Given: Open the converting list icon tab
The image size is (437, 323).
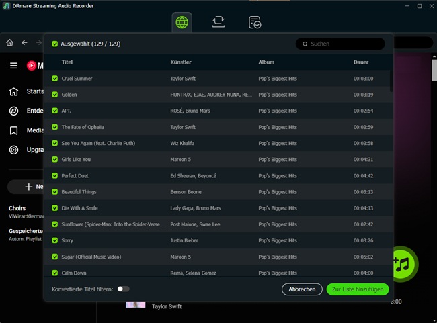Looking at the screenshot, I should click(218, 22).
